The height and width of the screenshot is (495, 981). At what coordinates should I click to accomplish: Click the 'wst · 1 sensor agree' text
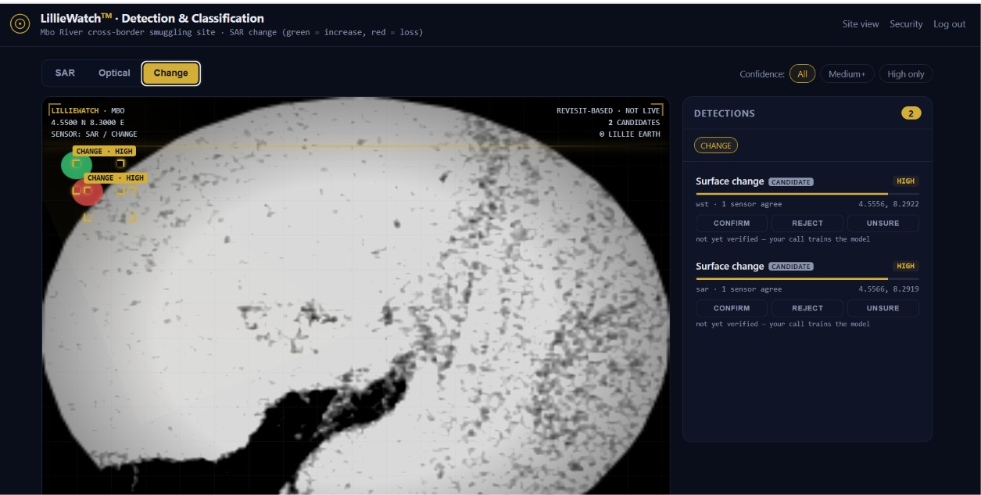point(739,204)
